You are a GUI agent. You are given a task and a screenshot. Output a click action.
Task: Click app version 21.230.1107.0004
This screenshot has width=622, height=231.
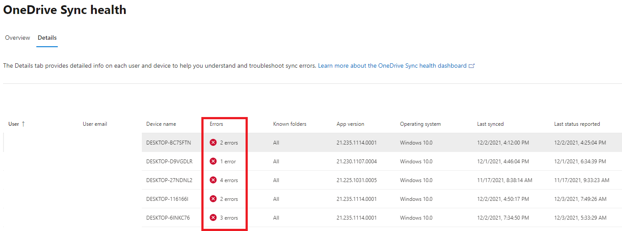[357, 162]
